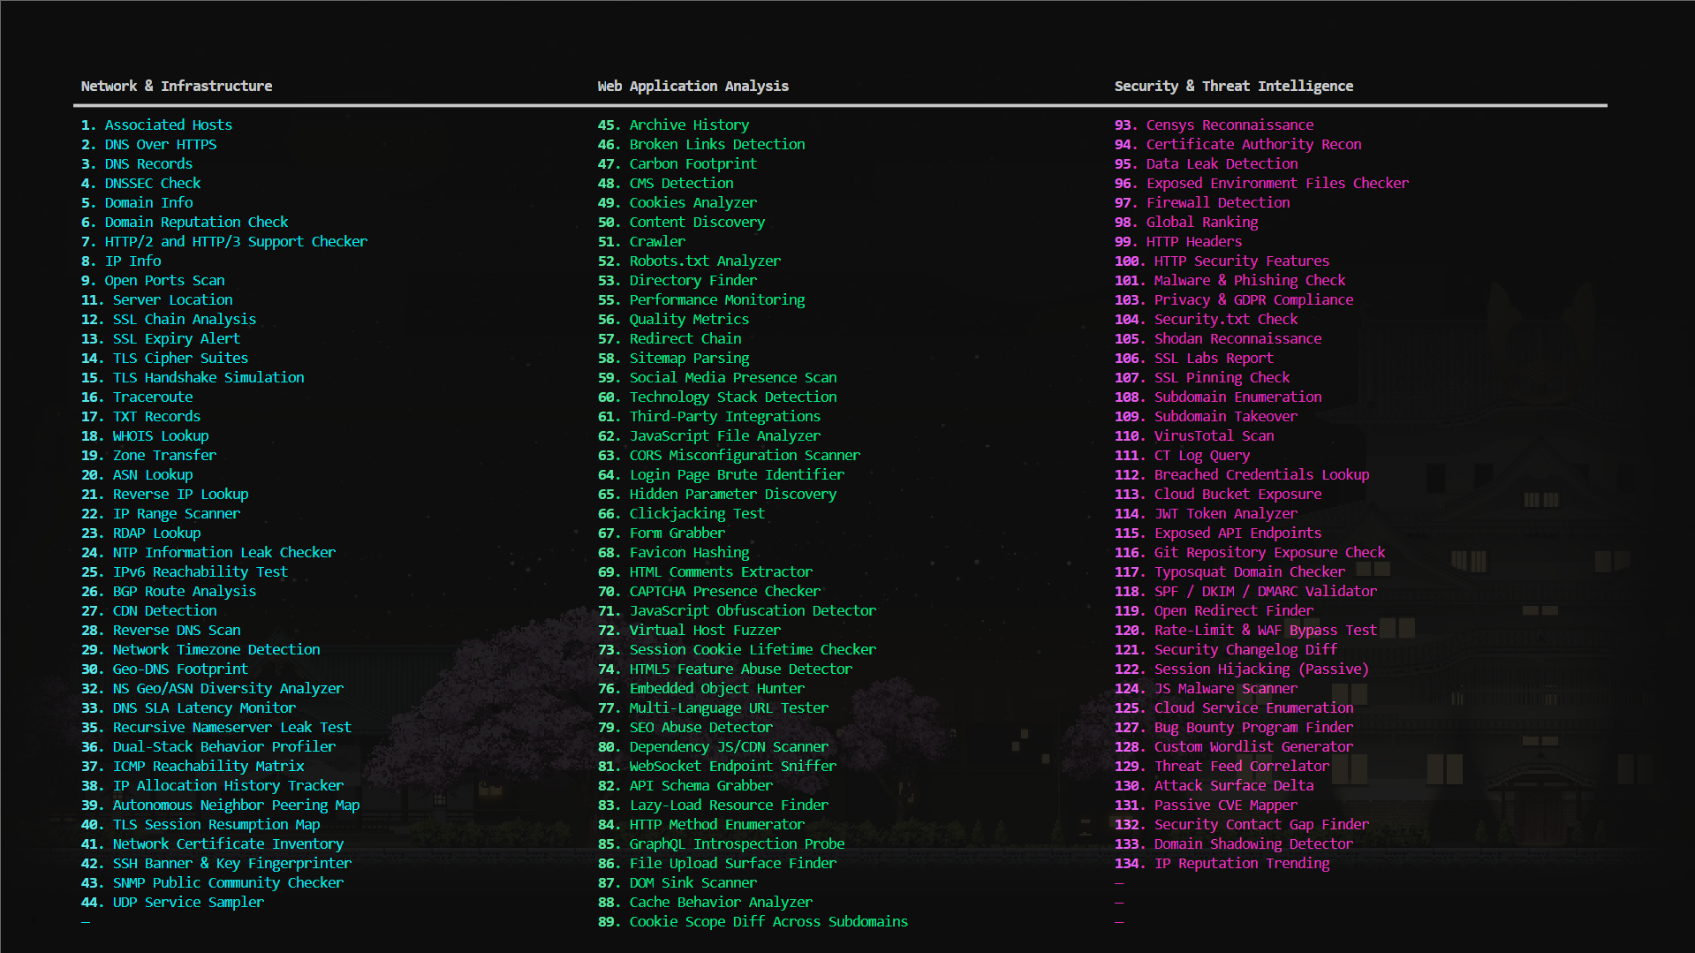Viewport: 1695px width, 953px height.
Task: Click the Web Application Analysis heading
Action: (692, 87)
